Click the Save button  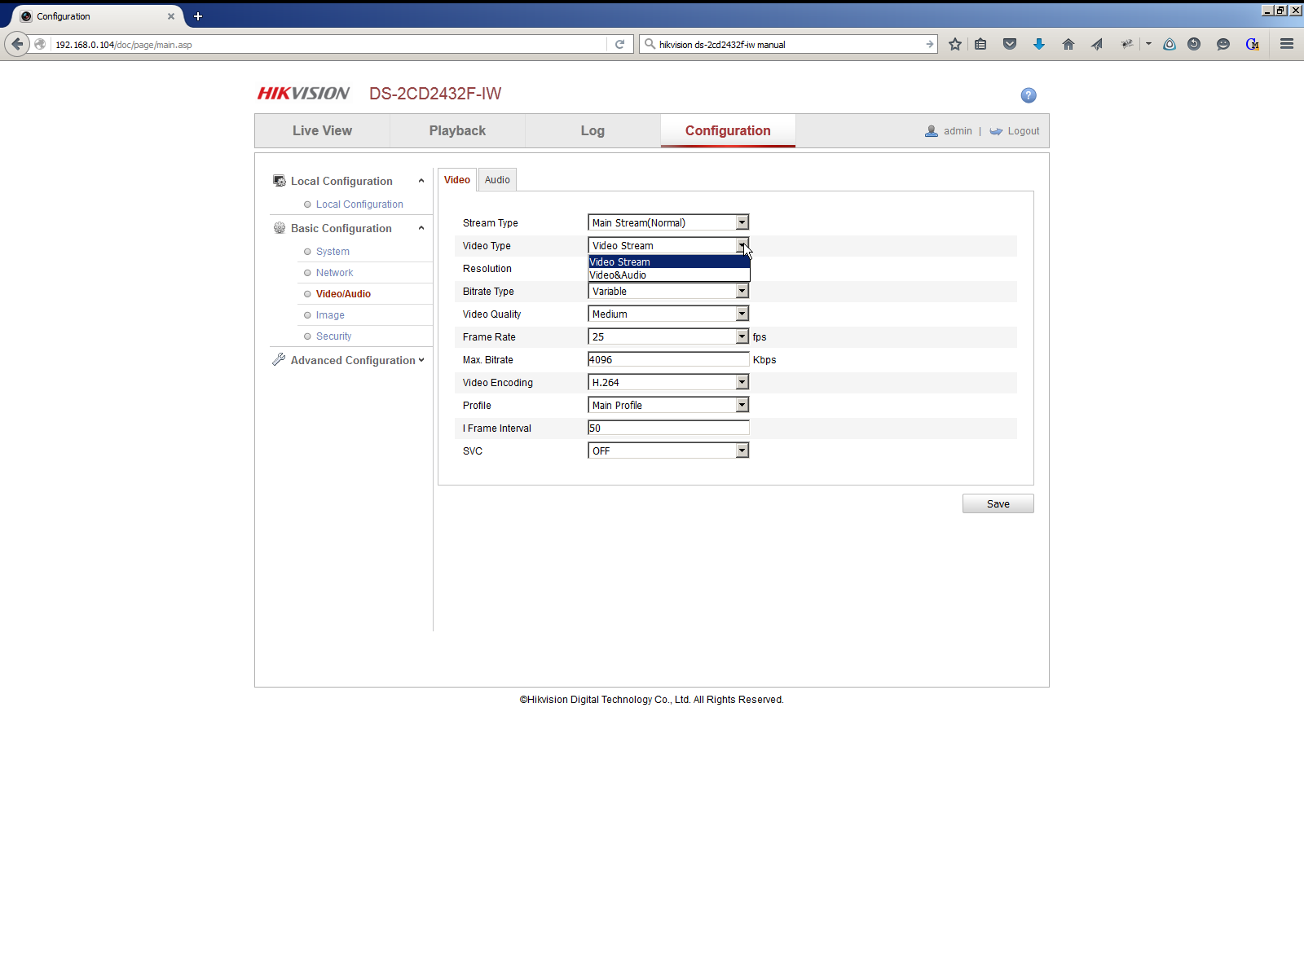coord(998,503)
